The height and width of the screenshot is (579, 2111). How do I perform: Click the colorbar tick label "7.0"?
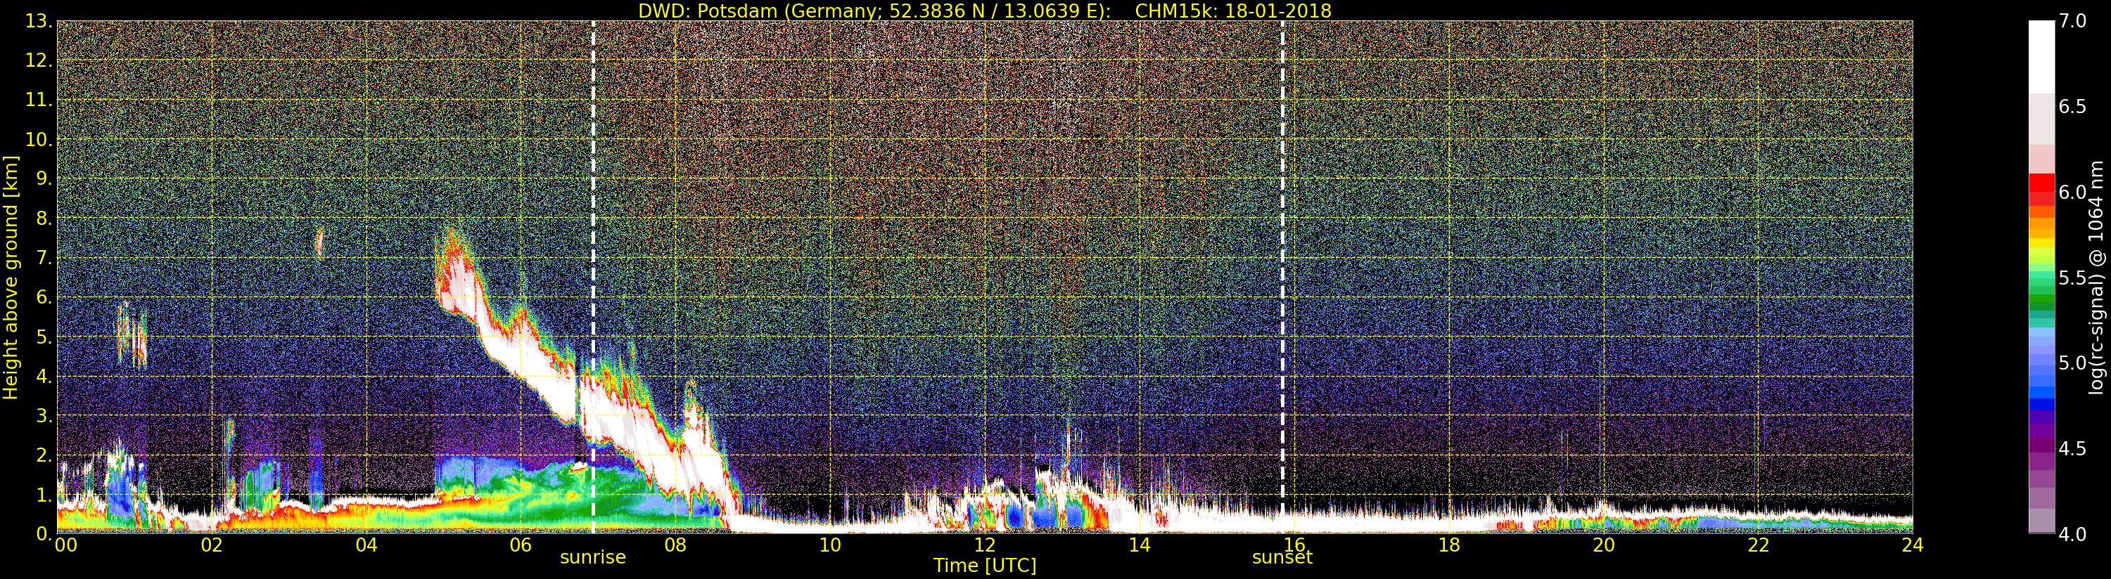[2072, 21]
